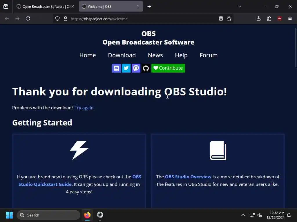Bookmark this page with the star
297x222 pixels.
pyautogui.click(x=229, y=18)
